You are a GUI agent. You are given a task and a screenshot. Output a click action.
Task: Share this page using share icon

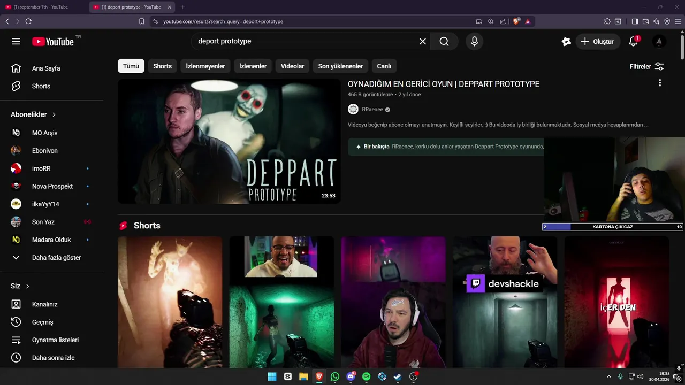pos(503,21)
